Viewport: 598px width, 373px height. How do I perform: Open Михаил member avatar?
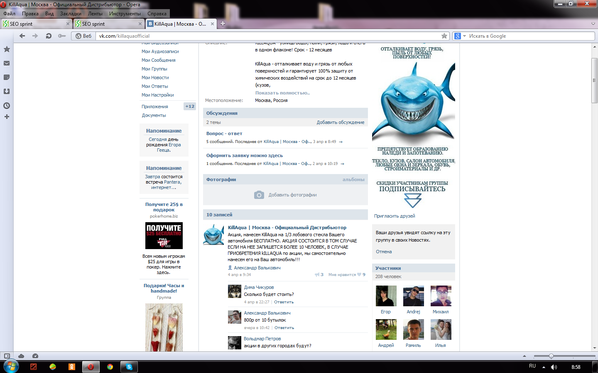click(x=441, y=296)
